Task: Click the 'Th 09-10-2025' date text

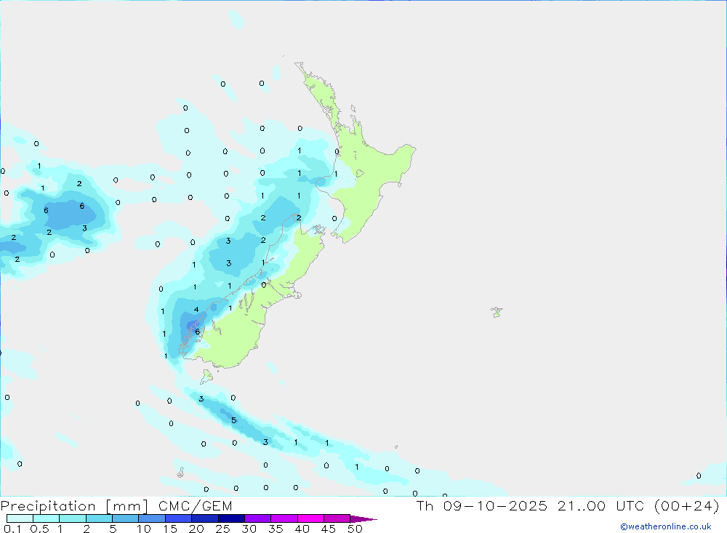Action: tap(482, 506)
